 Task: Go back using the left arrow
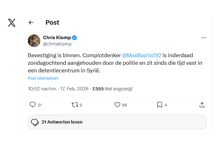31,22
